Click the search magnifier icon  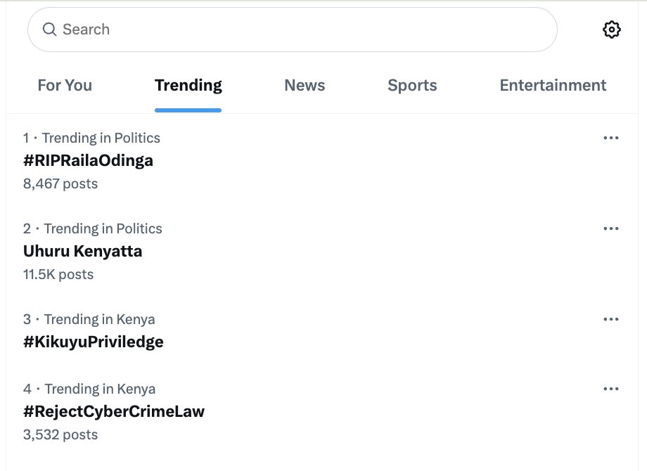[x=49, y=30]
